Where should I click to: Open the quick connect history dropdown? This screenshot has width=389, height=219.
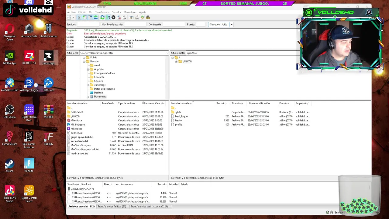pos(232,24)
